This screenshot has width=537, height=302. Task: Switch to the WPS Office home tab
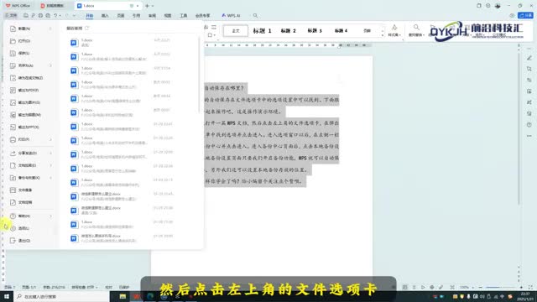tap(18, 6)
